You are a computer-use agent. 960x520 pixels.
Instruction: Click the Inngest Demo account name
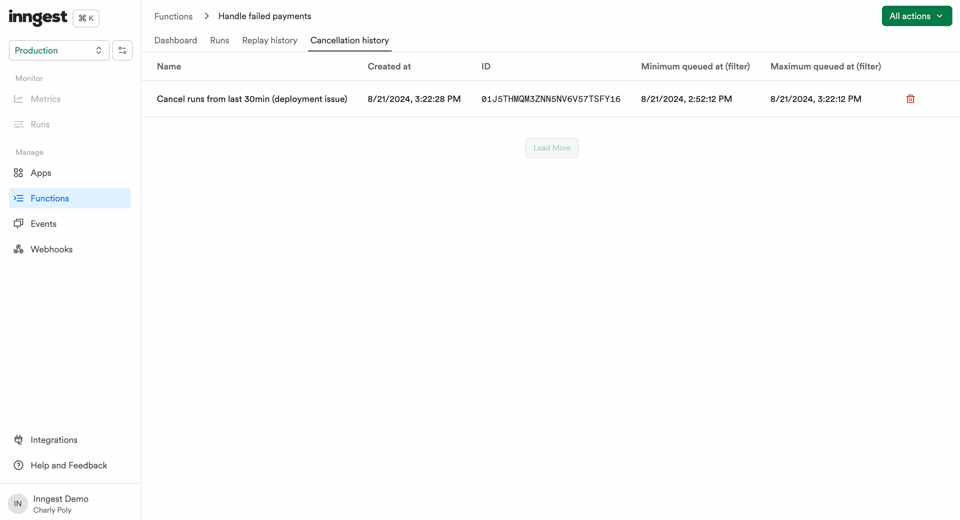(x=60, y=499)
